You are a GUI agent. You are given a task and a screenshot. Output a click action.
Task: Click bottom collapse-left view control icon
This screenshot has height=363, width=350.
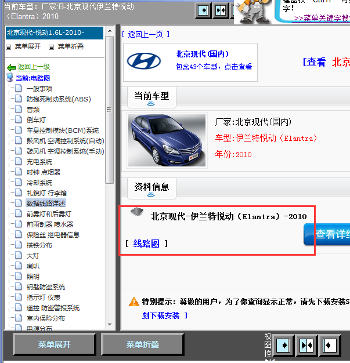point(330,346)
